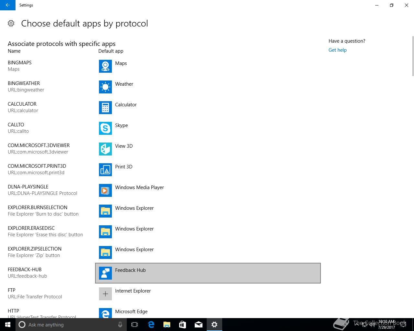Open Task View from the taskbar
The image size is (414, 331).
click(135, 325)
